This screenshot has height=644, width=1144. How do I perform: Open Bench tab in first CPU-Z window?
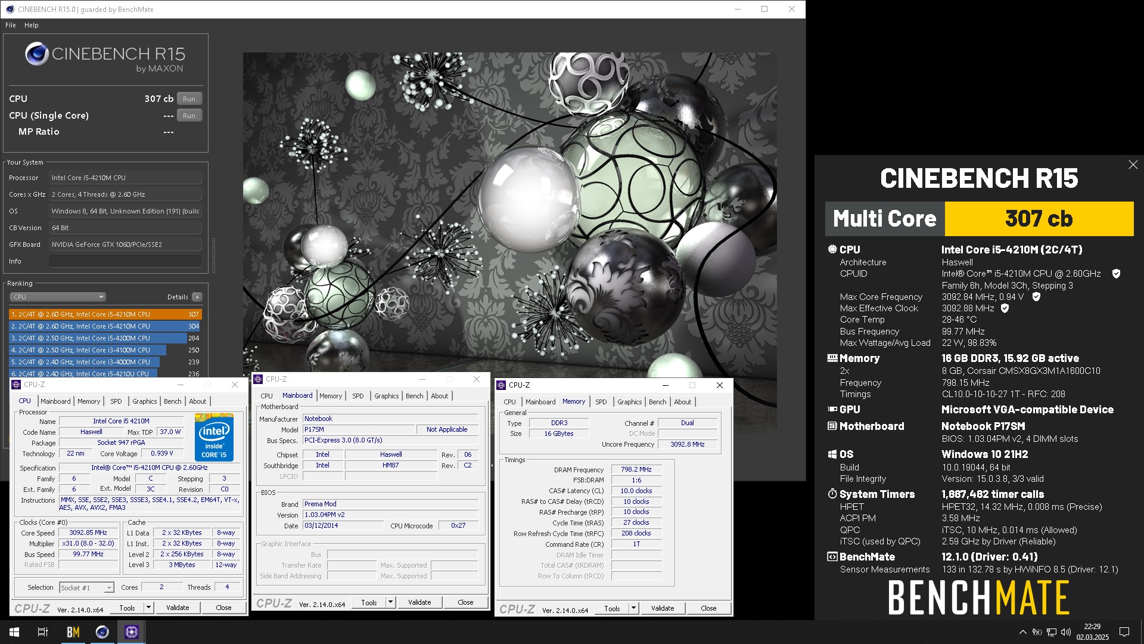[x=173, y=401]
